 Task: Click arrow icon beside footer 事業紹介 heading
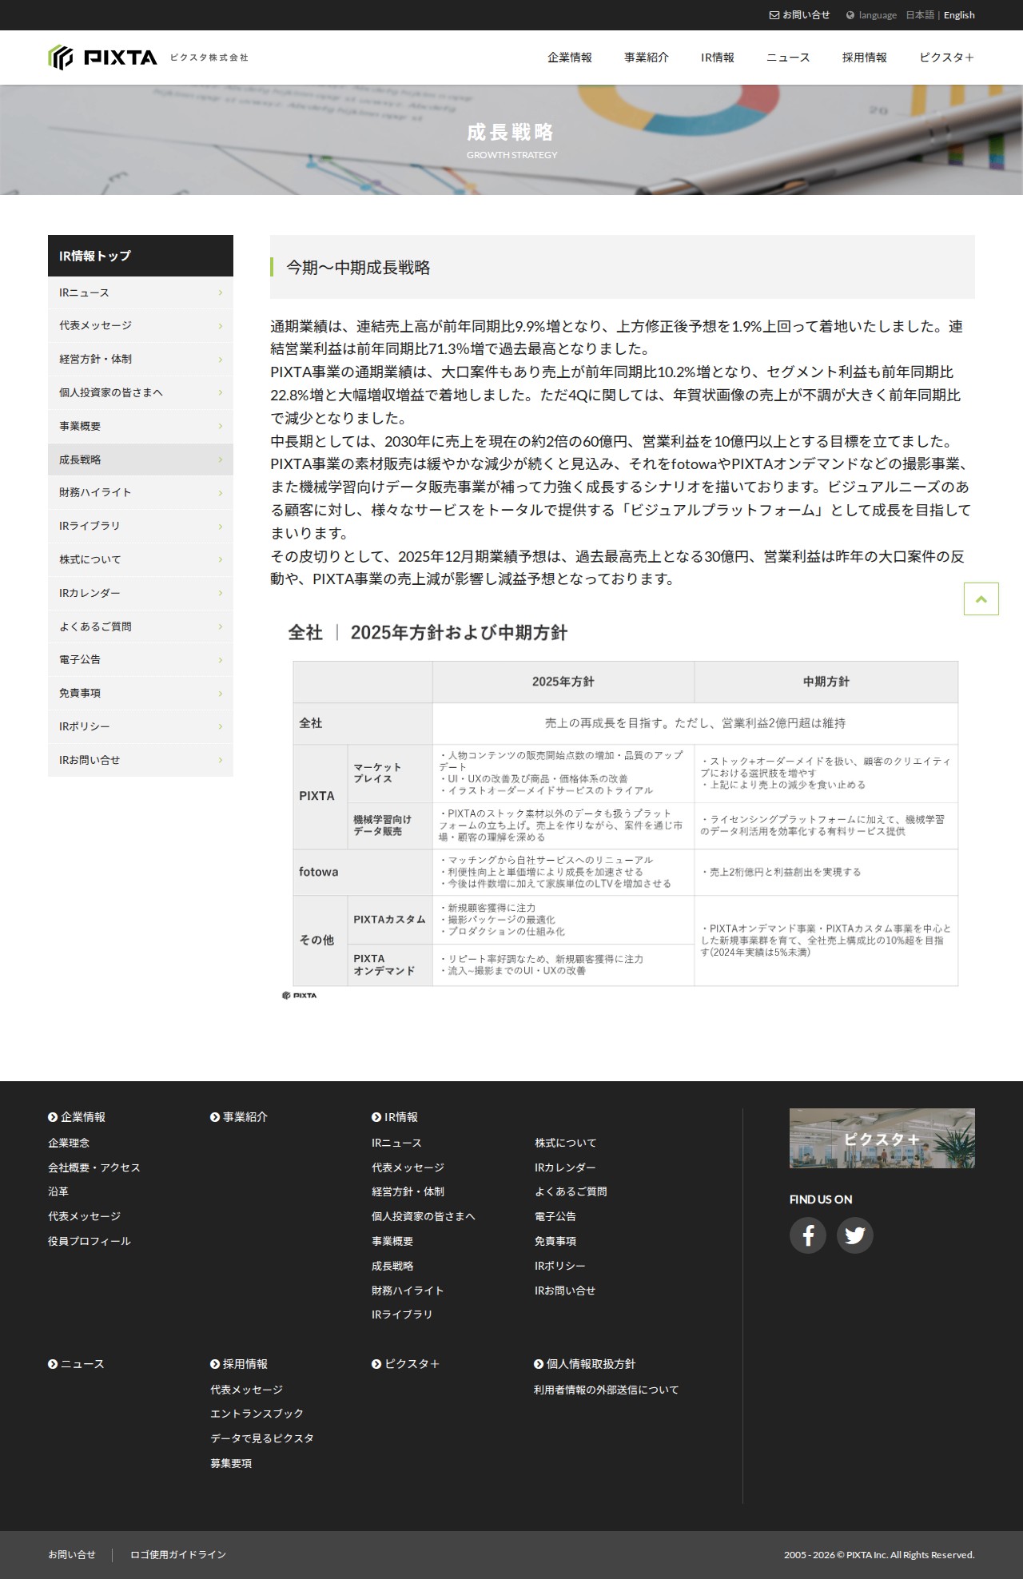(215, 1117)
